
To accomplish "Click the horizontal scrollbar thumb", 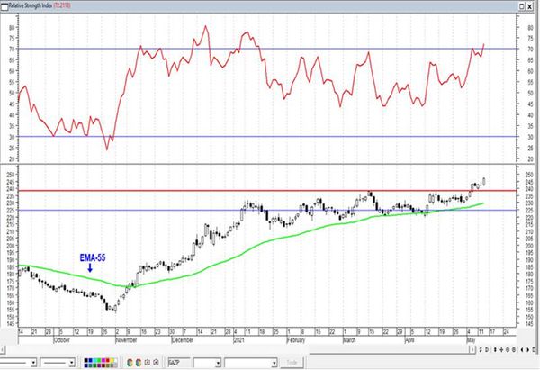I will coord(157,349).
